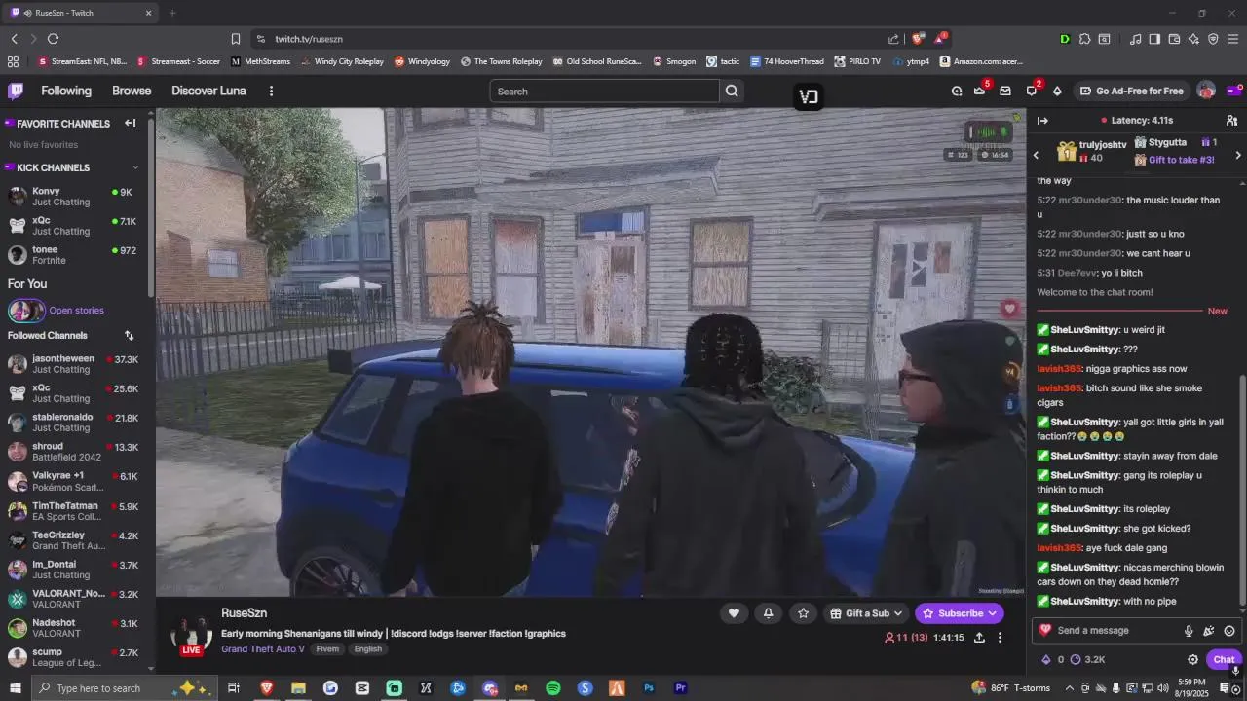
Task: Open the Premiere Pro taskbar icon
Action: (681, 688)
